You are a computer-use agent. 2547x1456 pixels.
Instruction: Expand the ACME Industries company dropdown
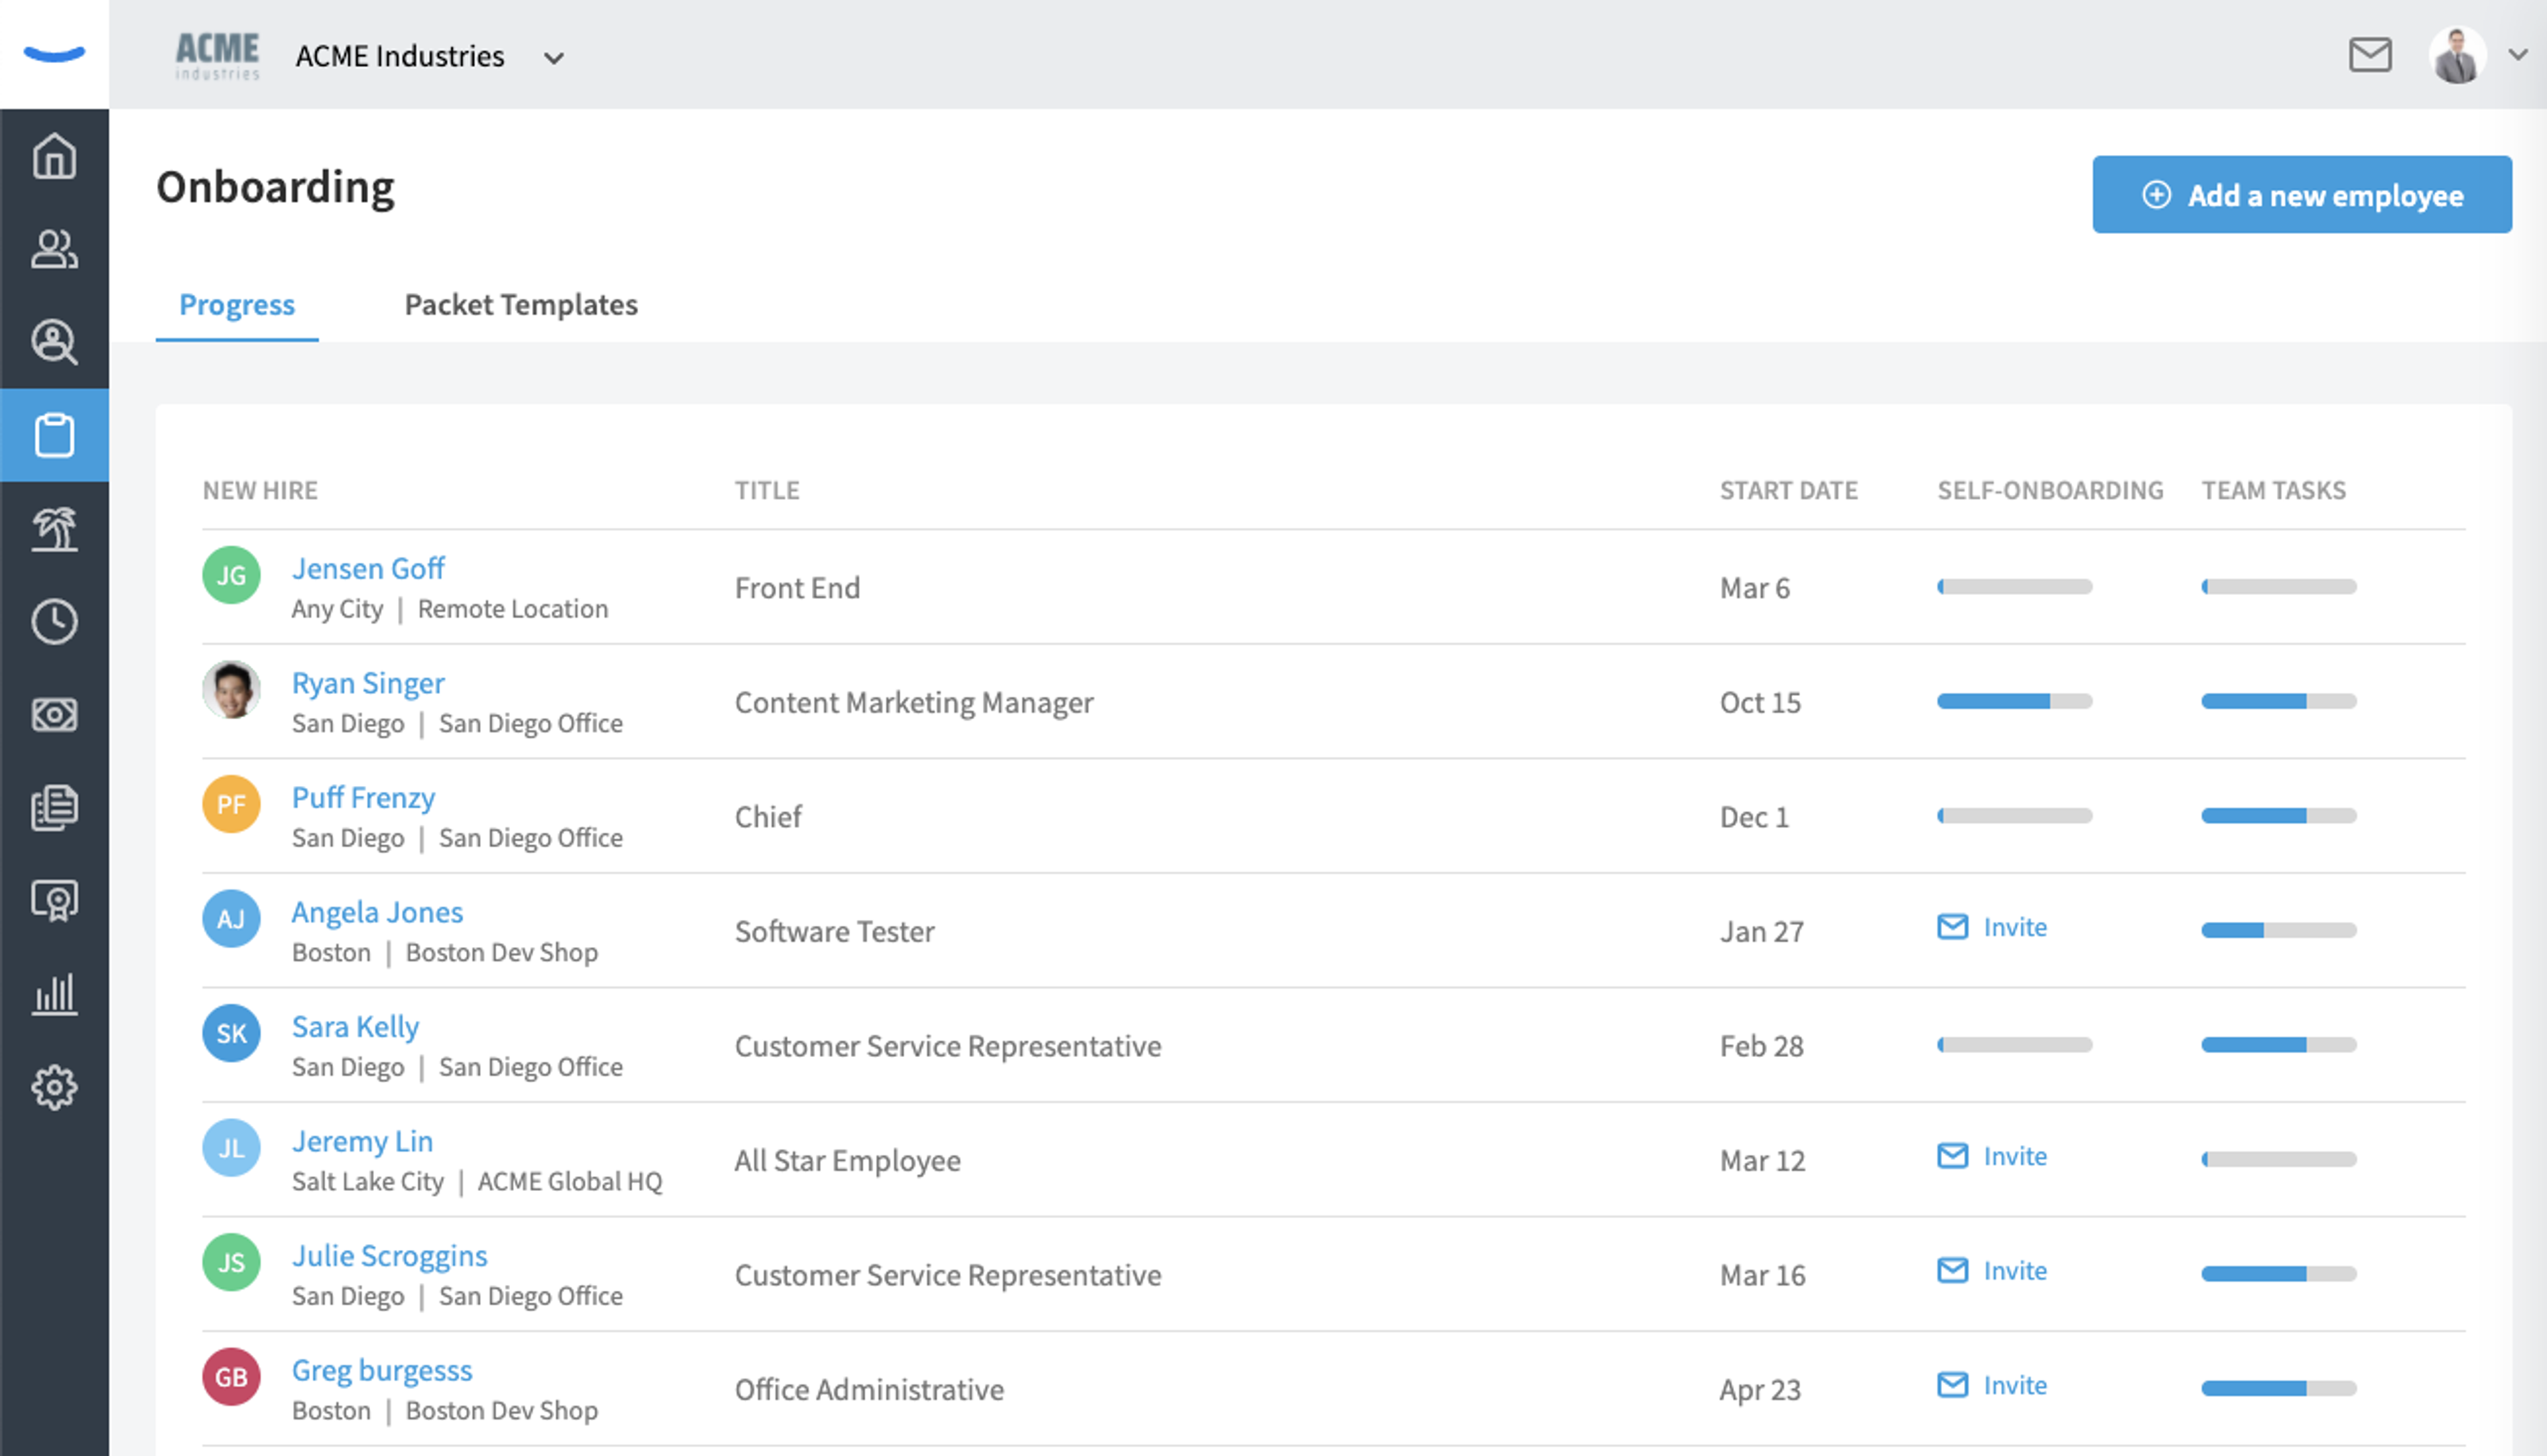click(553, 58)
